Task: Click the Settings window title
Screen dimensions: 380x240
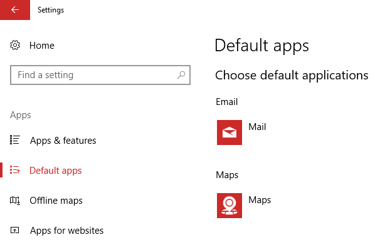Action: pyautogui.click(x=51, y=10)
